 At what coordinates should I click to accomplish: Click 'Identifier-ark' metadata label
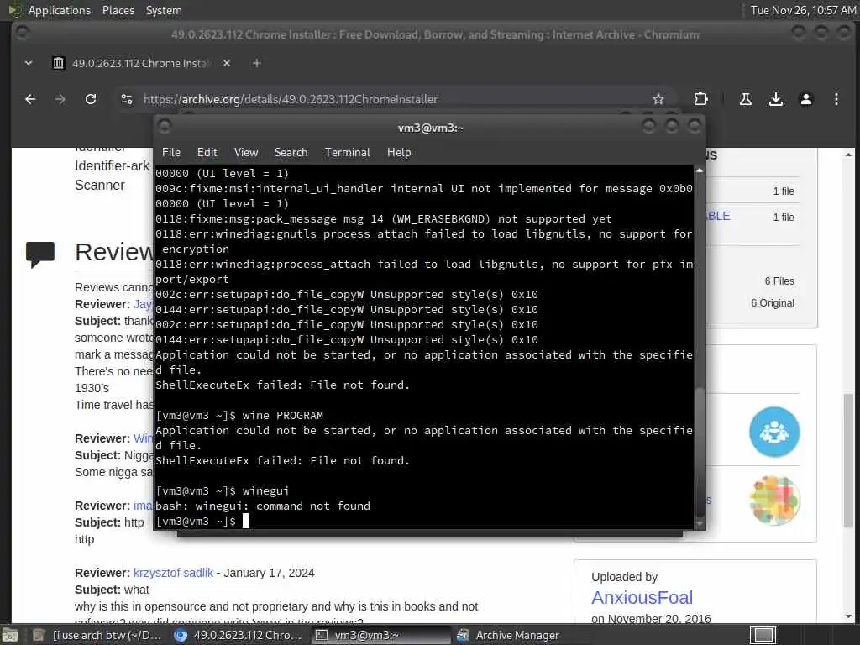click(x=112, y=165)
